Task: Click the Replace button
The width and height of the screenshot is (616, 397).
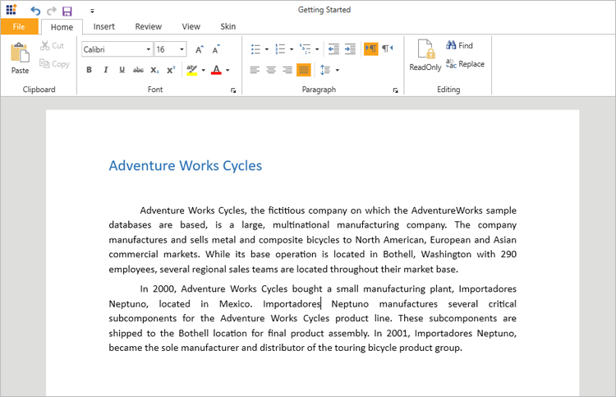Action: point(465,64)
